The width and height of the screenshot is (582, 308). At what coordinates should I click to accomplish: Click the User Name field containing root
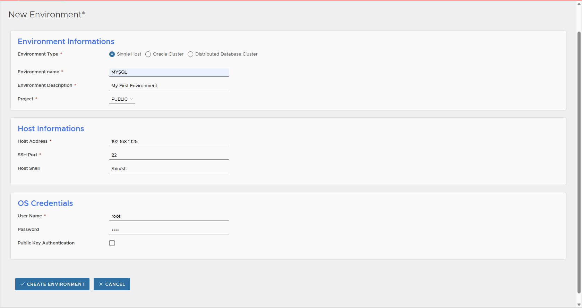pos(169,216)
